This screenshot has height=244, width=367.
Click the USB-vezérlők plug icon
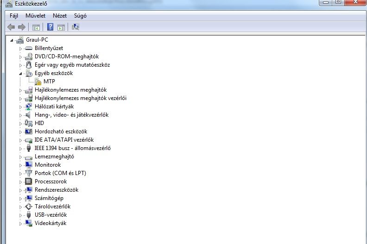(x=29, y=215)
